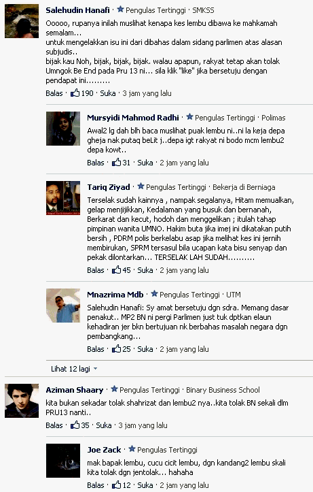Click thumbs-up icon on Tariq Ziyad's comment
This screenshot has height=492, width=313.
(116, 270)
